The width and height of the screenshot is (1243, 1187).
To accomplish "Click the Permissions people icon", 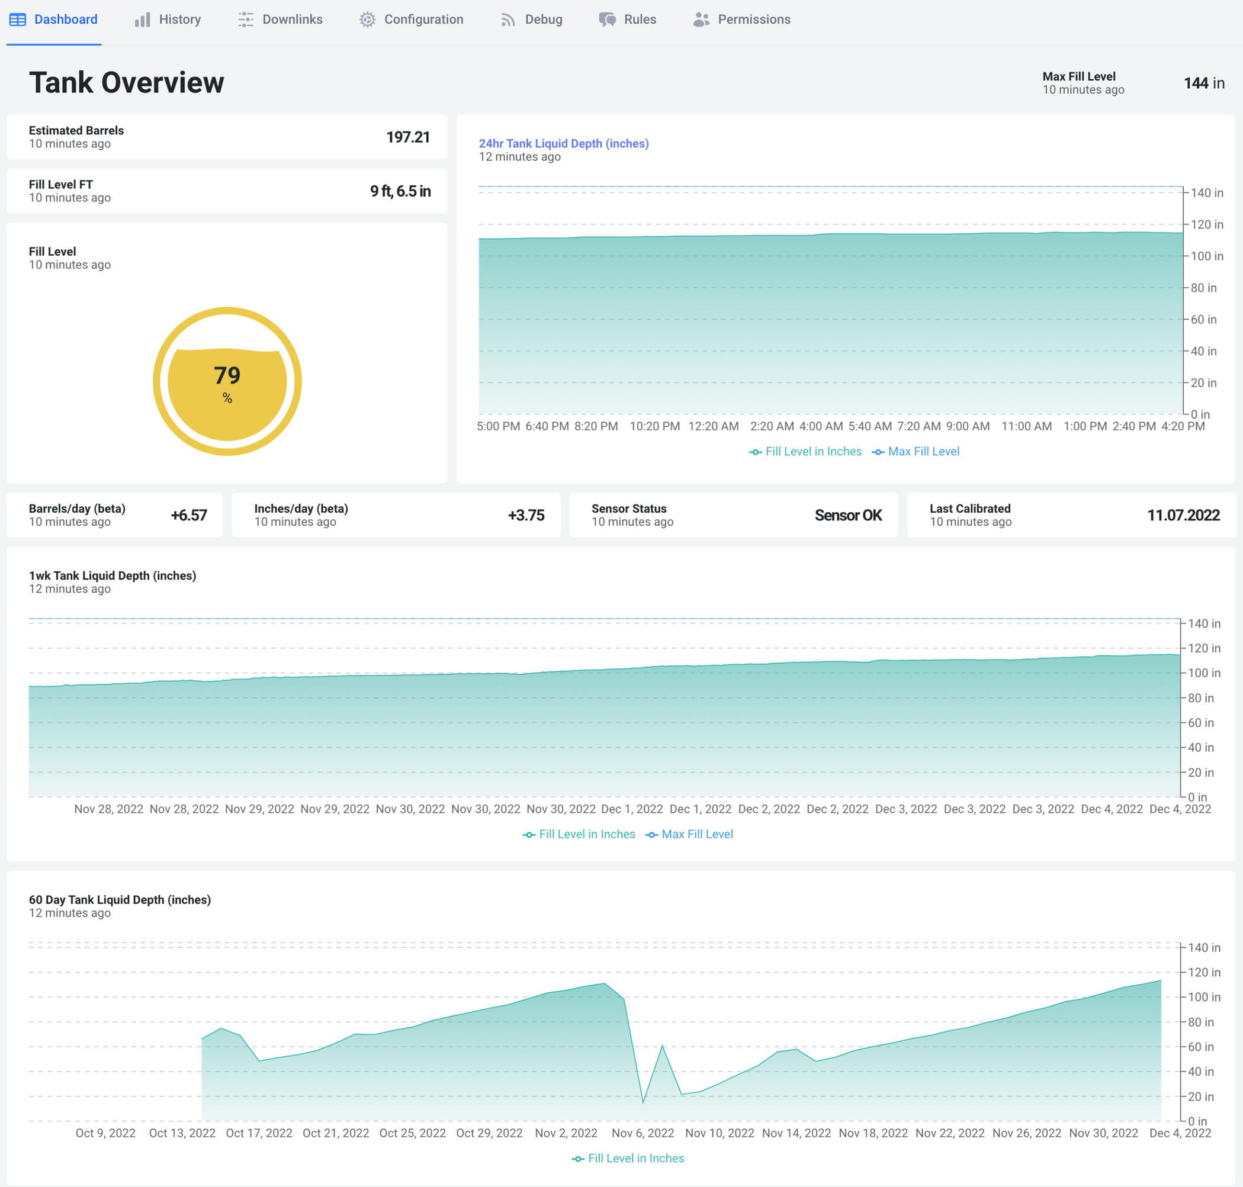I will coord(701,20).
